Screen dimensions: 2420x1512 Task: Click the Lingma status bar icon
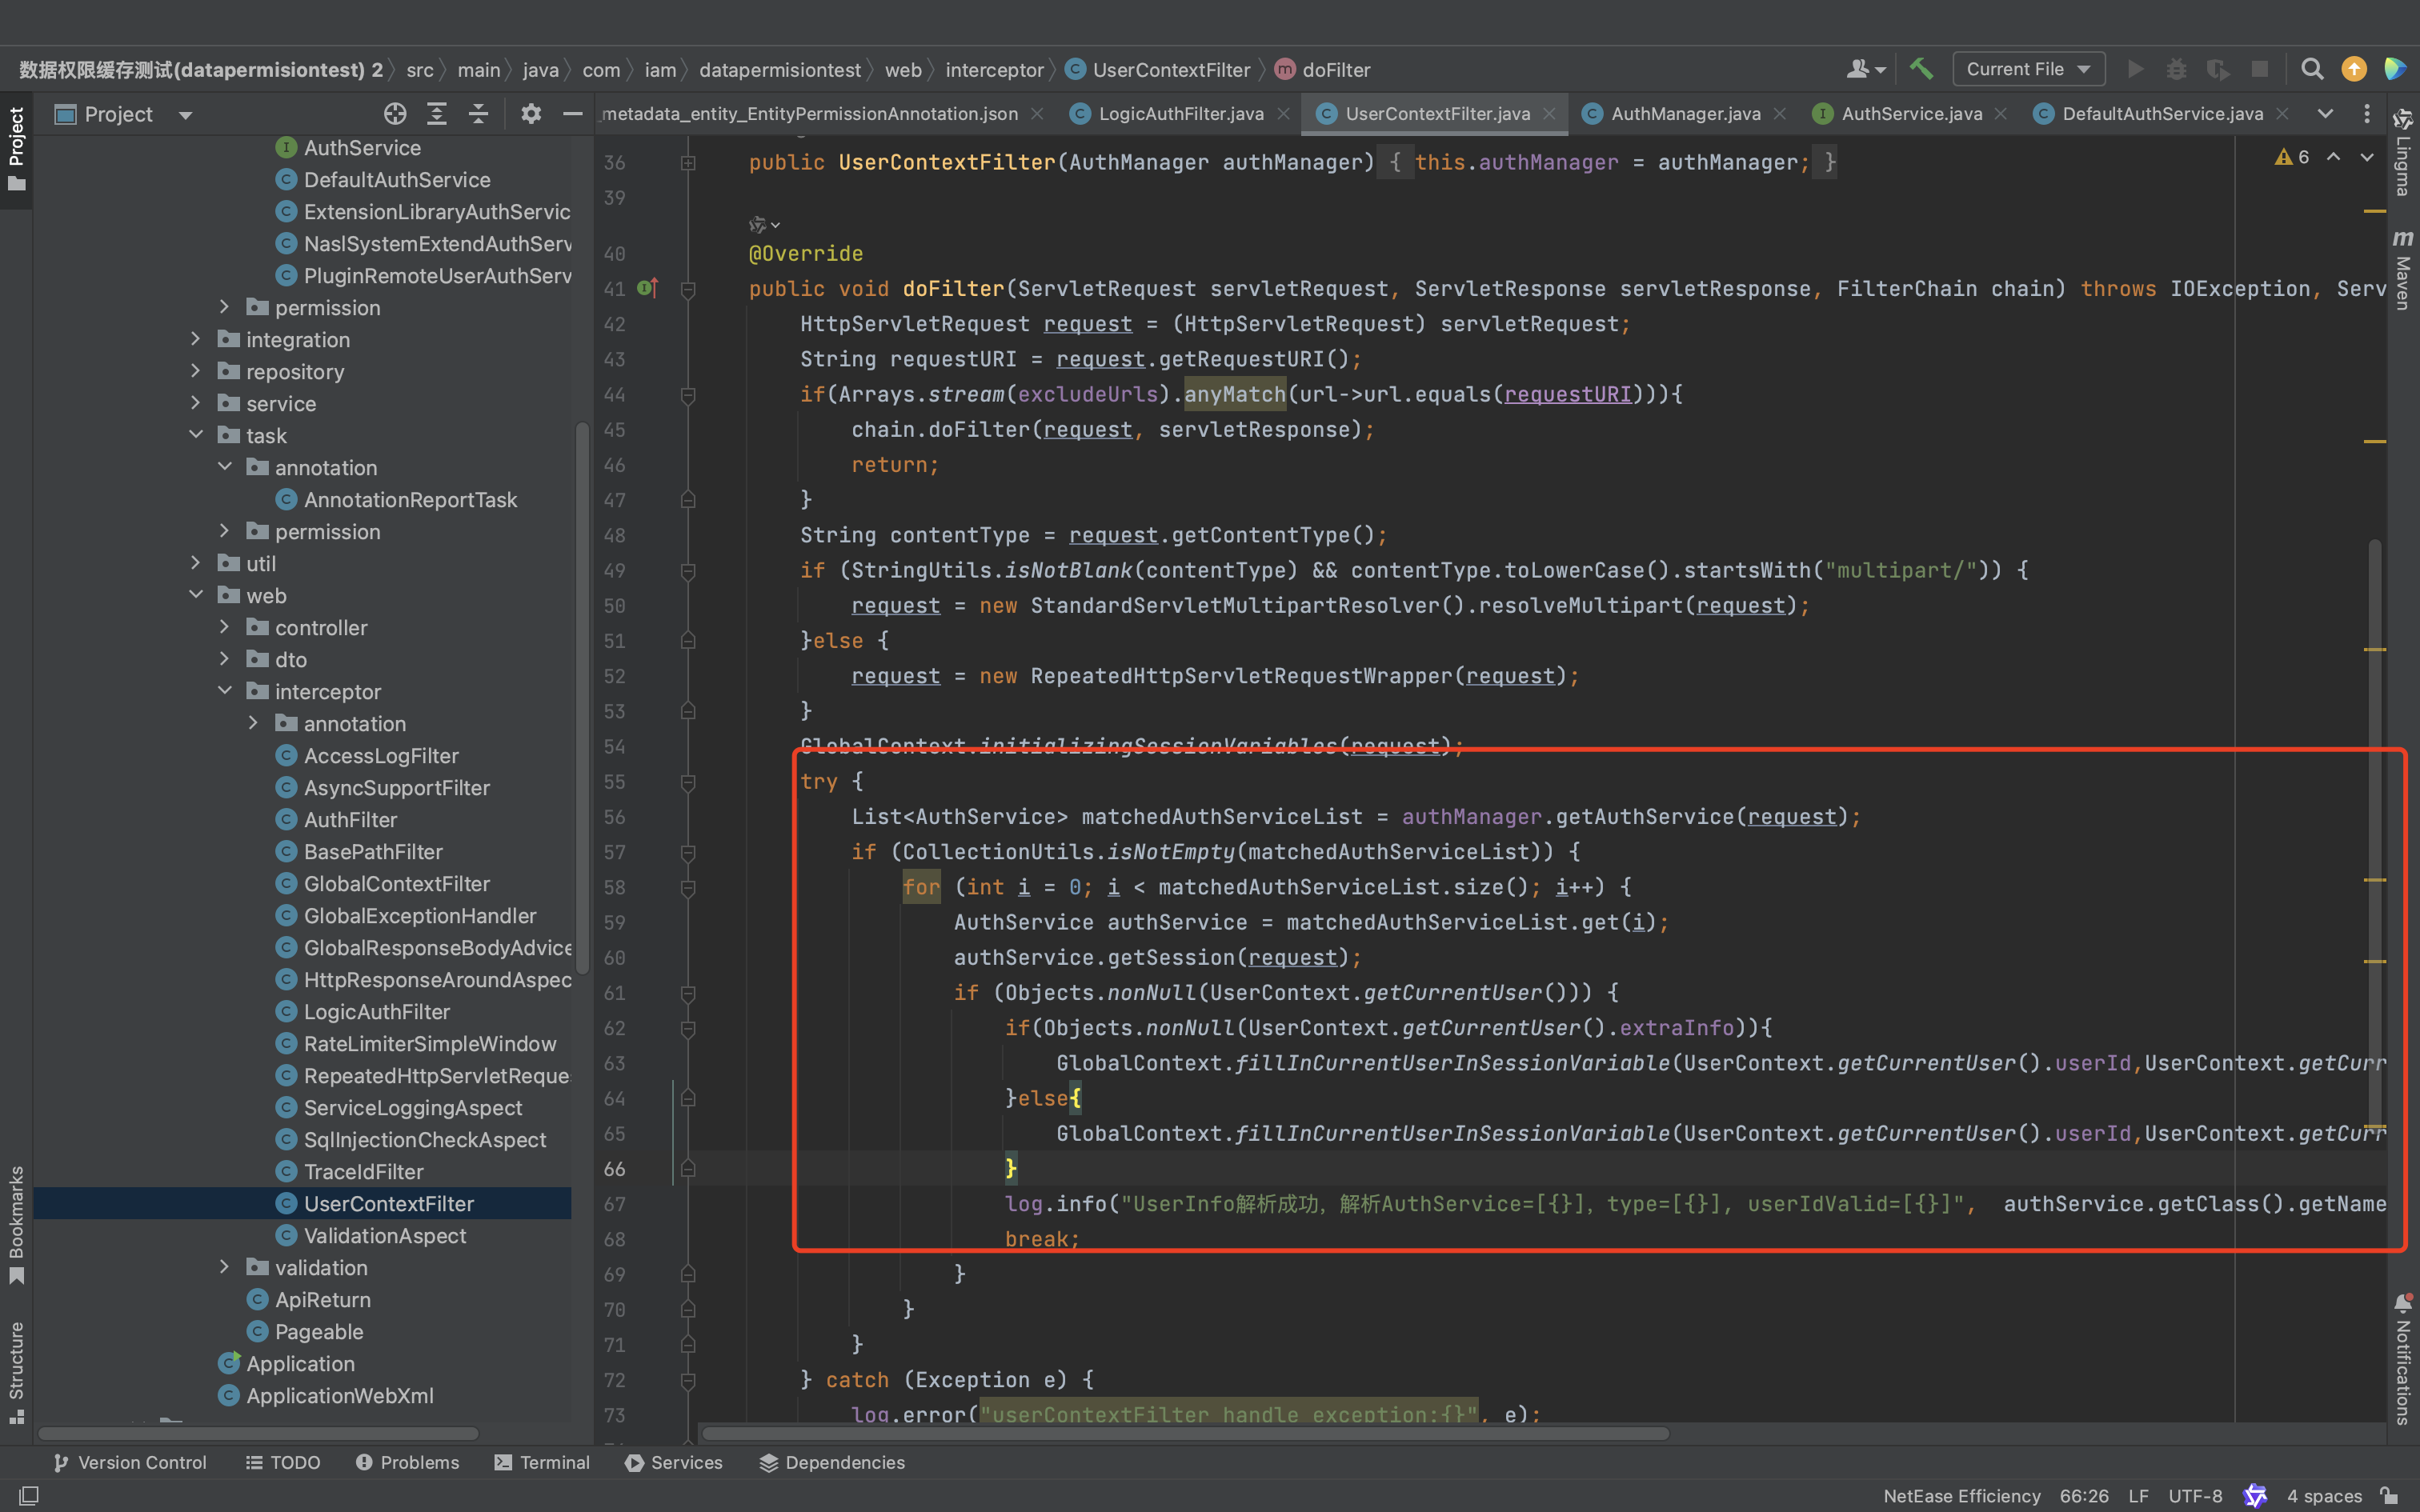2256,1495
